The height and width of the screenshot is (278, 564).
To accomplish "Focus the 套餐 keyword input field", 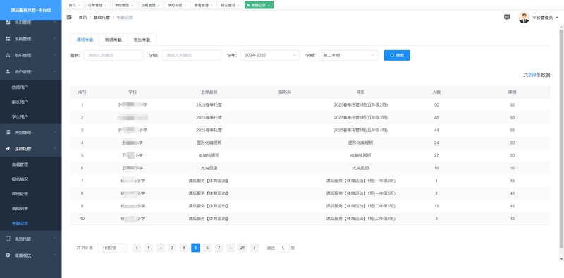I will pyautogui.click(x=114, y=56).
